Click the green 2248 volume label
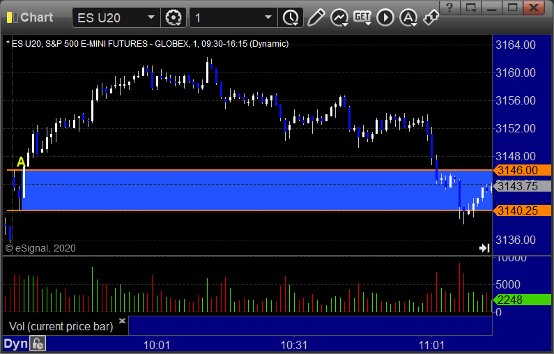 [x=522, y=300]
